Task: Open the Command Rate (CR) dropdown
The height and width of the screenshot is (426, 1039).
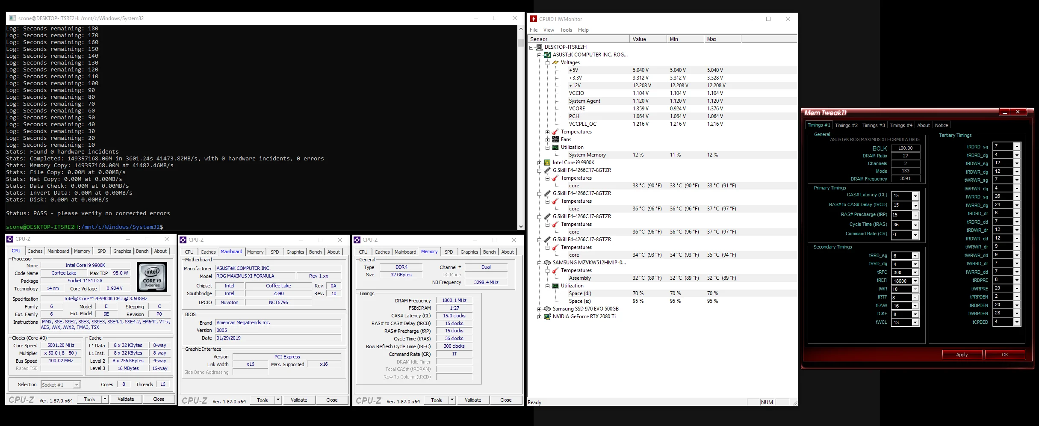Action: [x=915, y=235]
